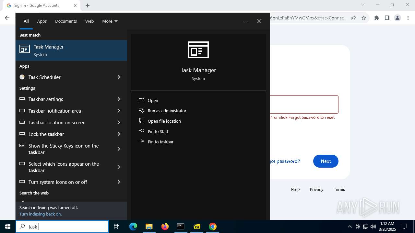Expand Task Scheduler options chevron
415x233 pixels.
(x=119, y=77)
